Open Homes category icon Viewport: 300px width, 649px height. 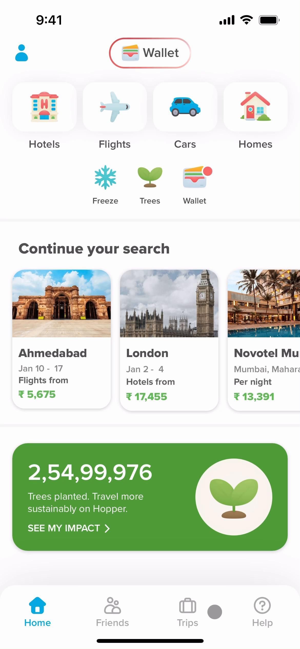(255, 107)
